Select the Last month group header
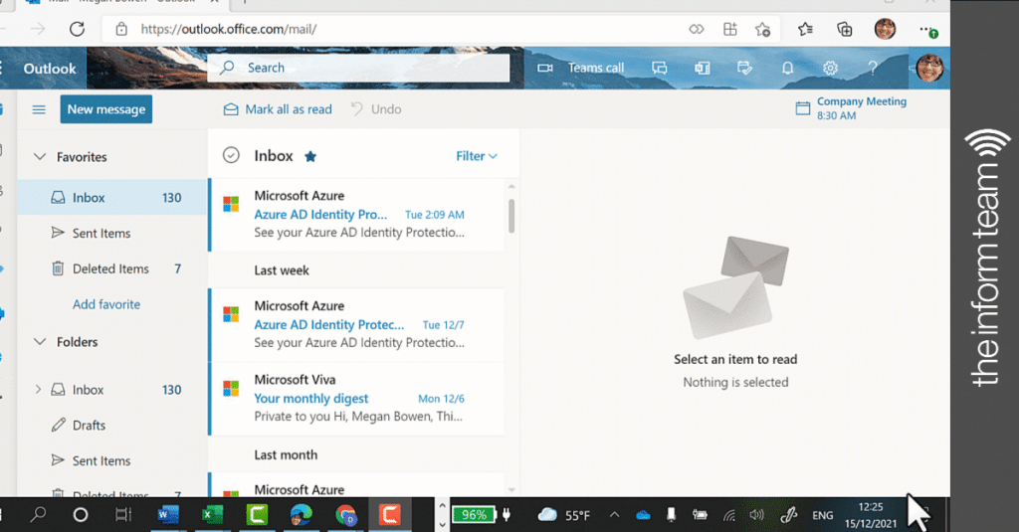Screen dimensions: 1019x532 (x=286, y=454)
